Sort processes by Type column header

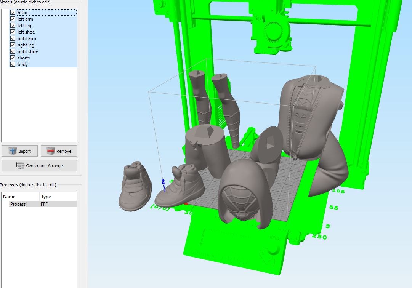[x=58, y=196]
